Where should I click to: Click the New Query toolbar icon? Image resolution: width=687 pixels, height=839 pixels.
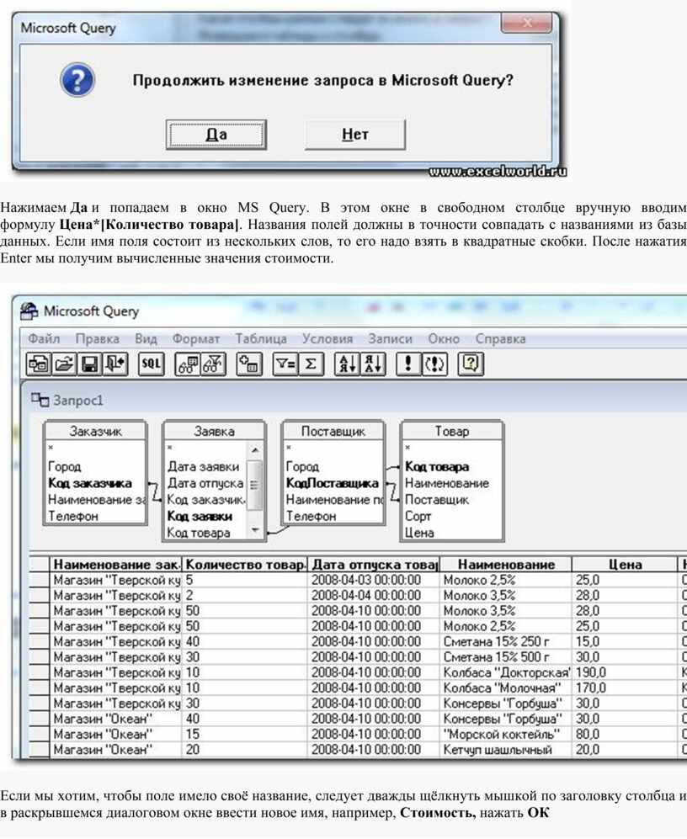tap(39, 364)
